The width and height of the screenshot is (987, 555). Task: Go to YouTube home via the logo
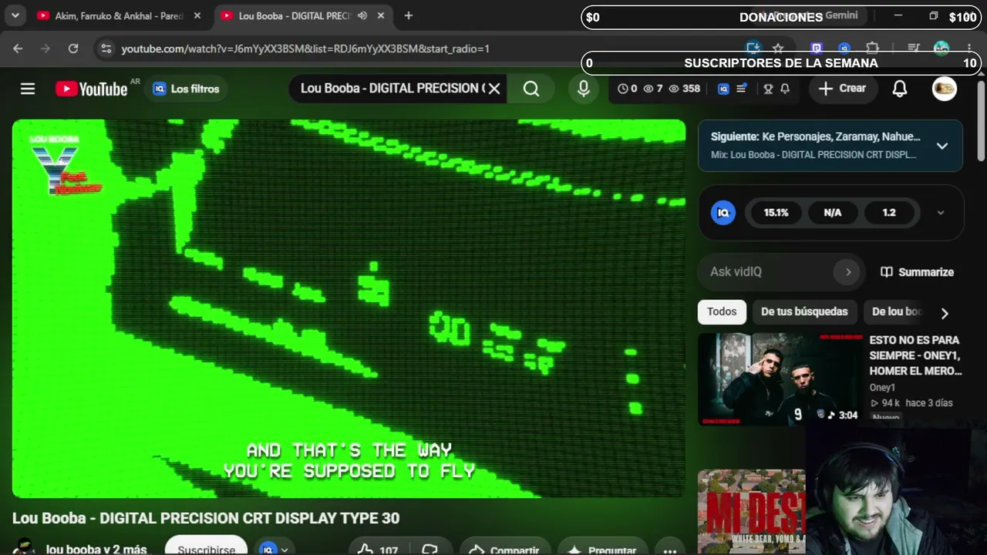tap(92, 89)
